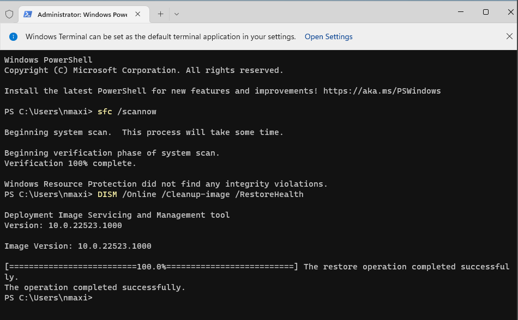The height and width of the screenshot is (320, 518).
Task: Click the administrator shield icon
Action: [9, 14]
